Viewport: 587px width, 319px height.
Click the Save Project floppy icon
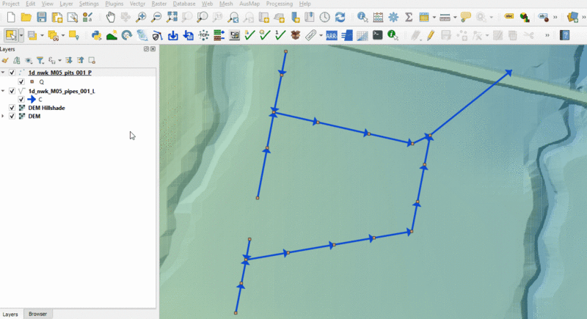(42, 17)
